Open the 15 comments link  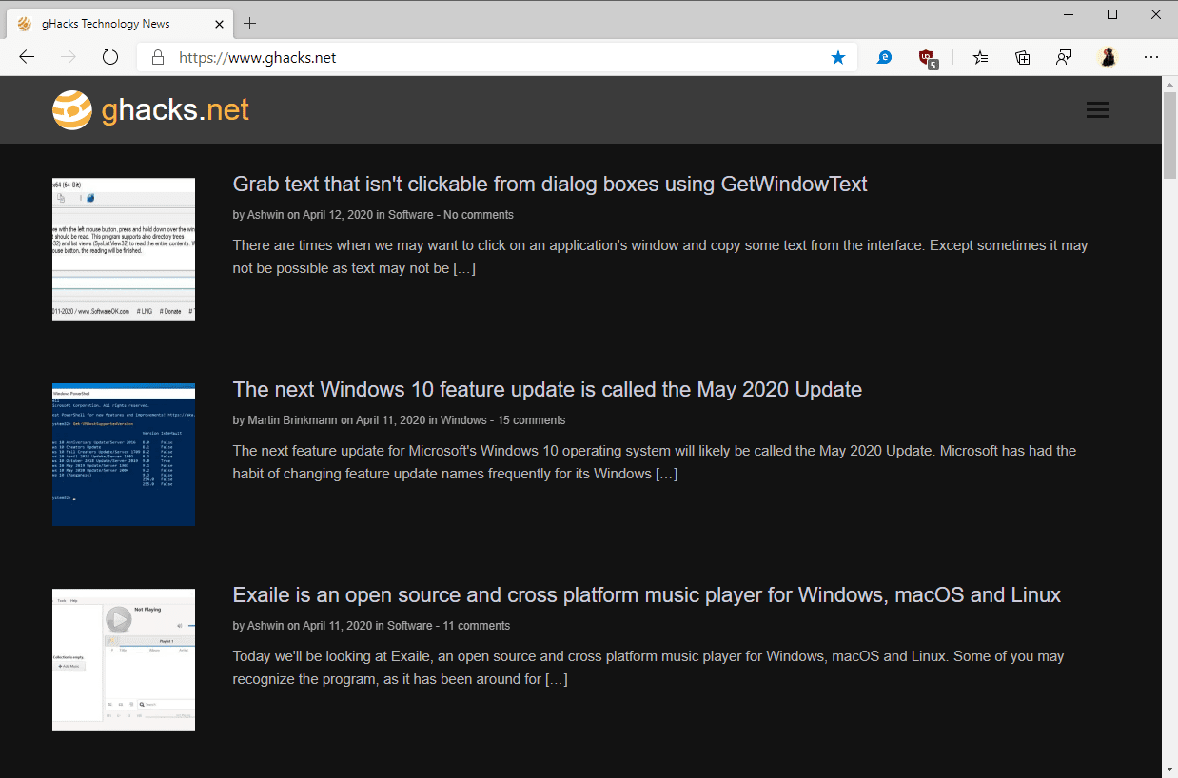(532, 420)
